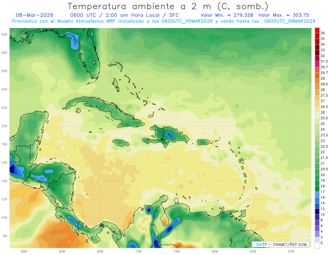Click the legend value '17'
The image size is (330, 255).
pyautogui.click(x=323, y=192)
